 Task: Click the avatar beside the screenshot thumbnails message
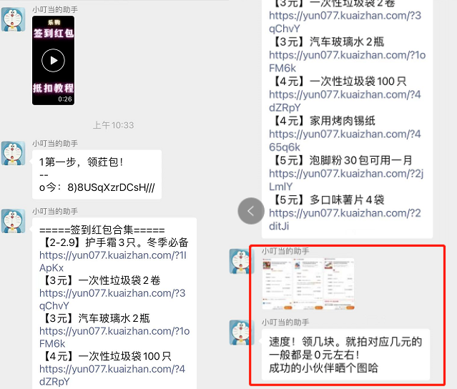[241, 262]
